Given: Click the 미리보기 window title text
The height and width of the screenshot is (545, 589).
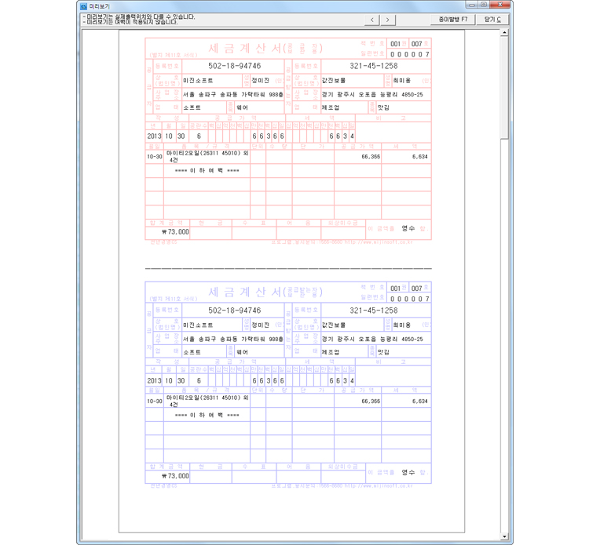Looking at the screenshot, I should 100,6.
